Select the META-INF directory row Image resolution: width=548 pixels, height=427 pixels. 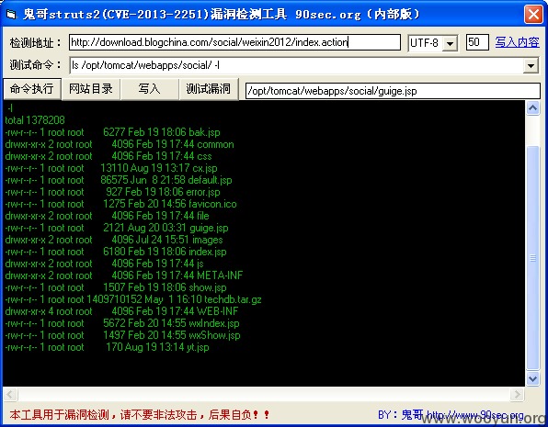tap(124, 275)
